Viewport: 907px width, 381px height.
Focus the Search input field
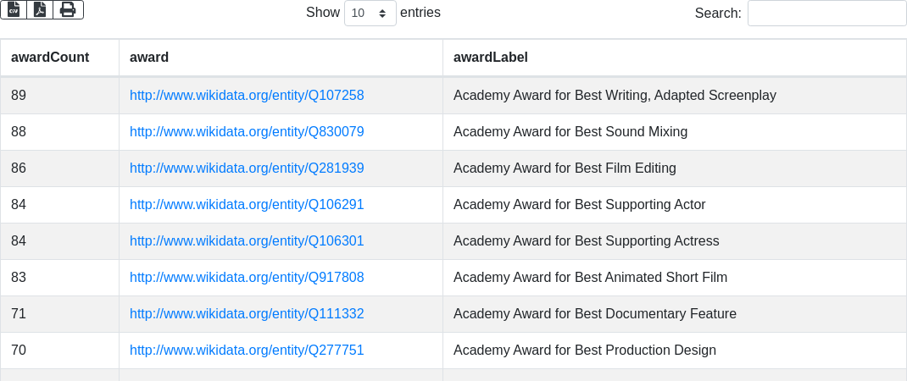(826, 13)
